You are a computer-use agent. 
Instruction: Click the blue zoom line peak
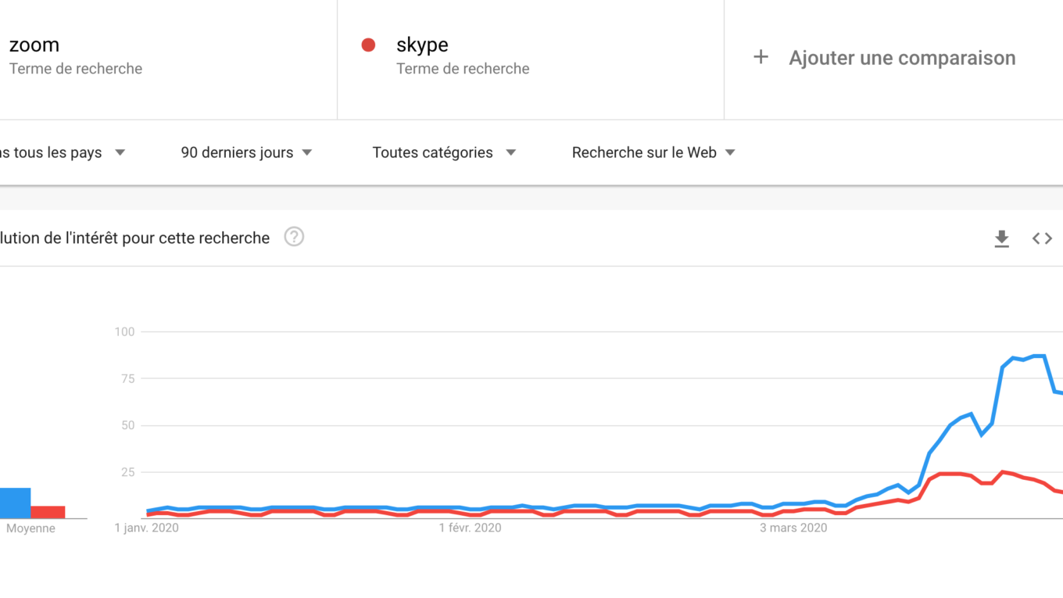click(x=1039, y=356)
